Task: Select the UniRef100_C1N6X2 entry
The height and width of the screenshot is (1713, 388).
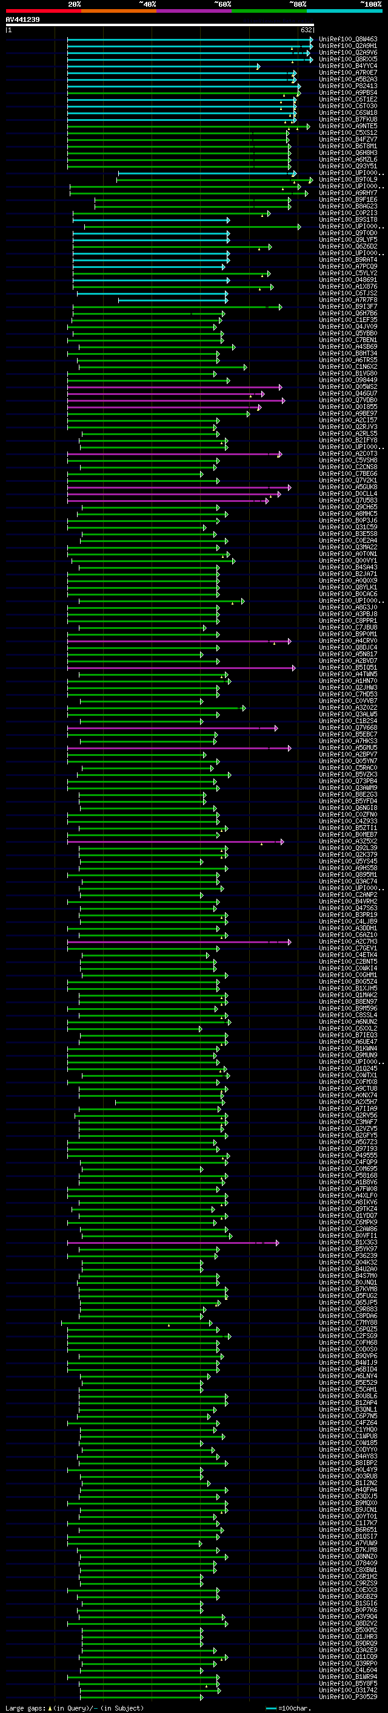Action: click(348, 367)
